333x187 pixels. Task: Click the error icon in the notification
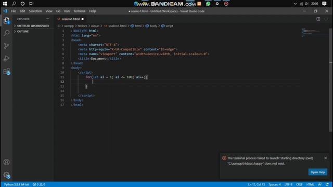click(x=224, y=158)
